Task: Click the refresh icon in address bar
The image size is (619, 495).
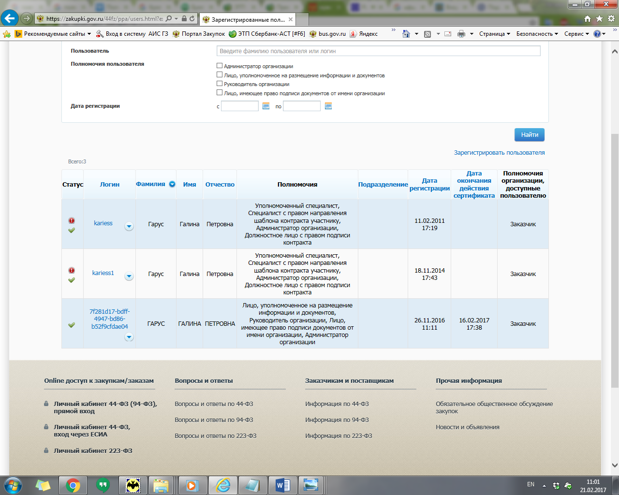Action: pyautogui.click(x=192, y=19)
